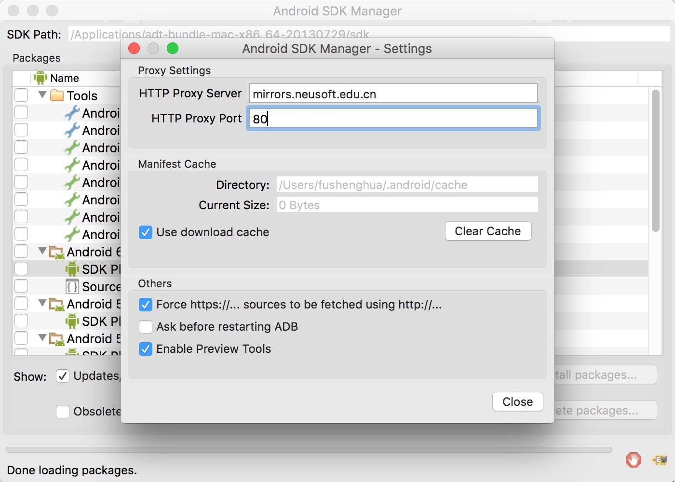675x482 pixels.
Task: Click the Install packages button behind dialog
Action: click(605, 375)
